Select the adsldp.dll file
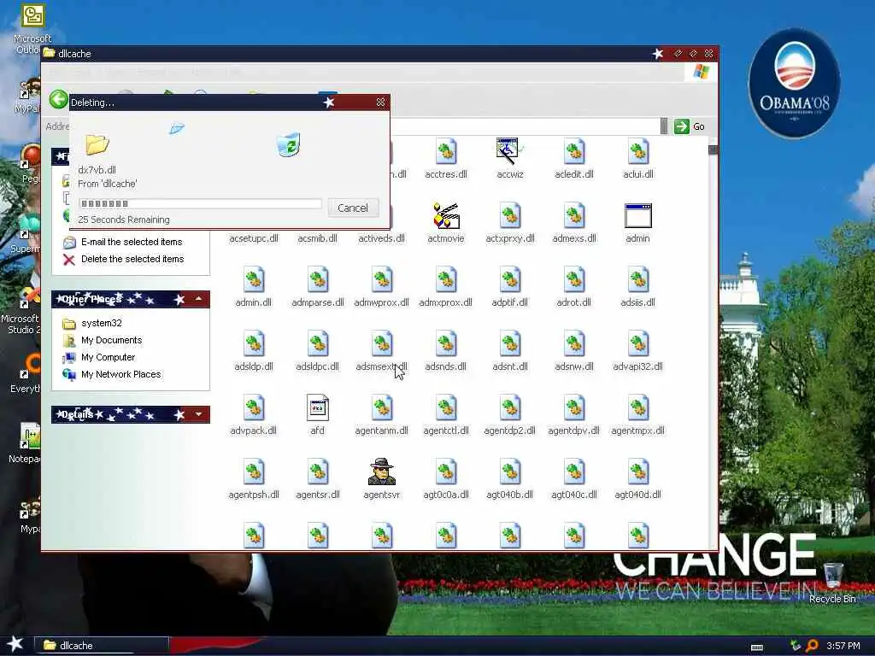The width and height of the screenshot is (875, 656). [x=253, y=351]
